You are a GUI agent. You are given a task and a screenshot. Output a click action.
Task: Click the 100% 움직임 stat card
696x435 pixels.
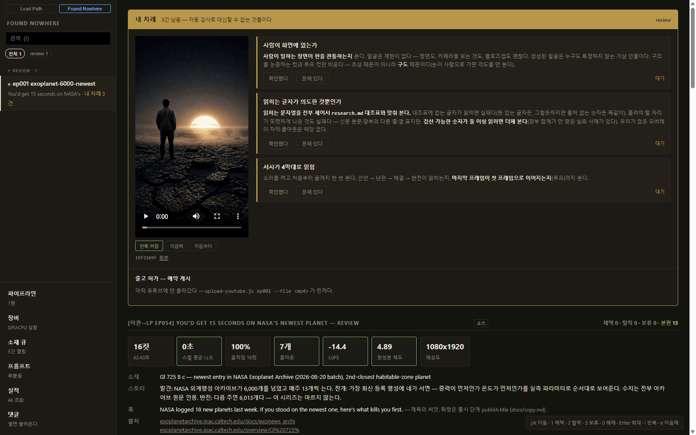[248, 351]
